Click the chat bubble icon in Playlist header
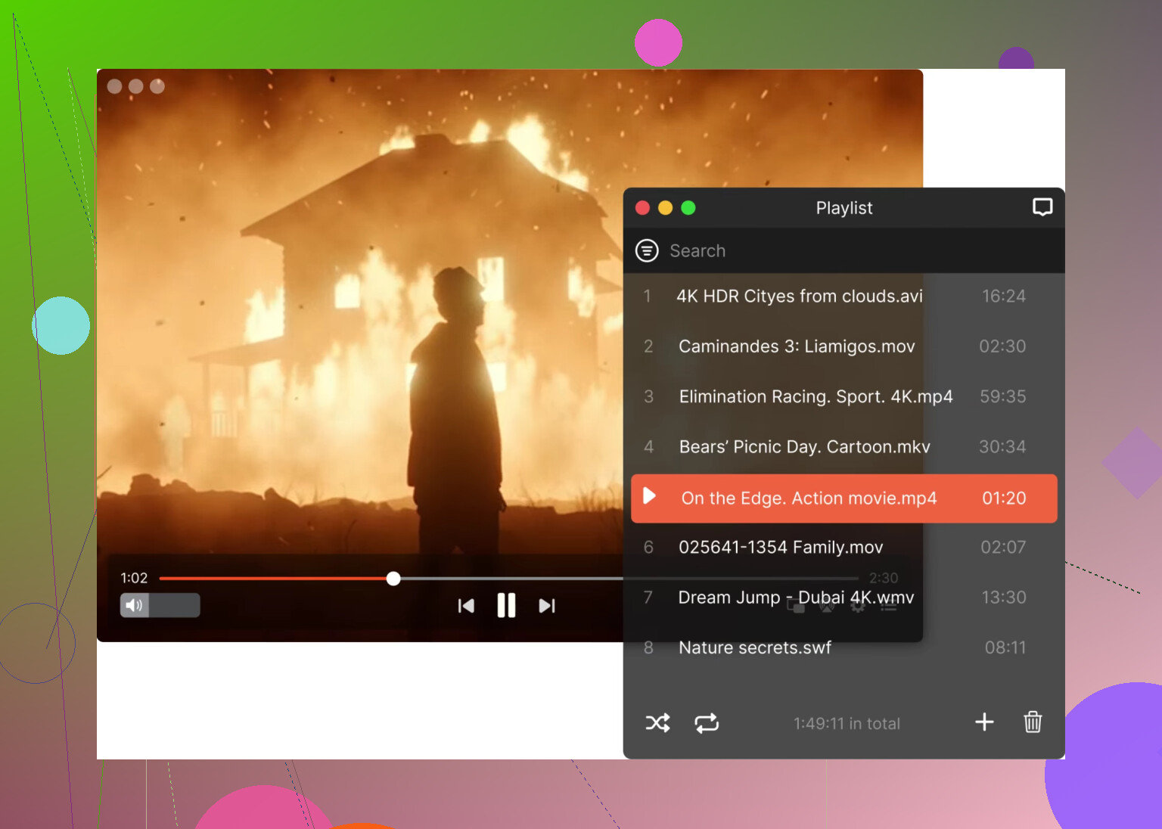 (1042, 207)
